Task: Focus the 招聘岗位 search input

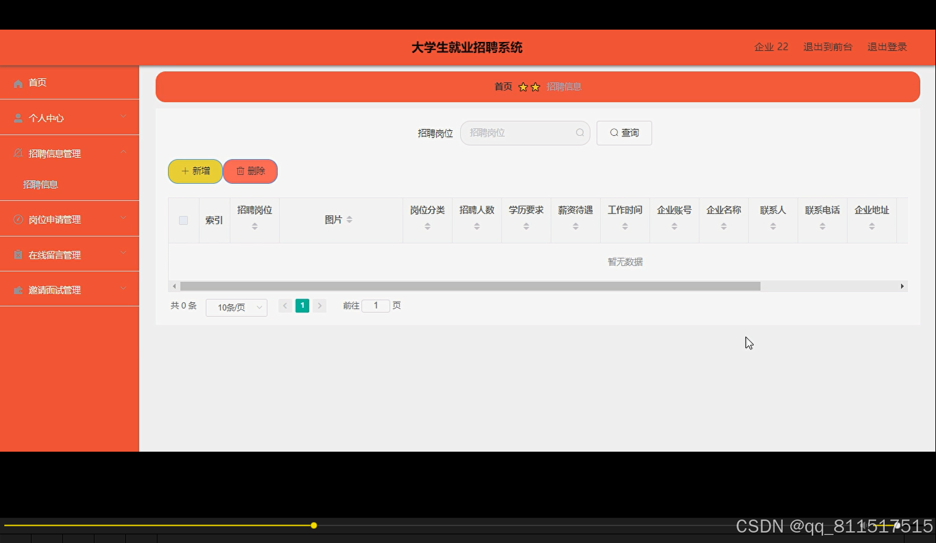Action: point(525,133)
